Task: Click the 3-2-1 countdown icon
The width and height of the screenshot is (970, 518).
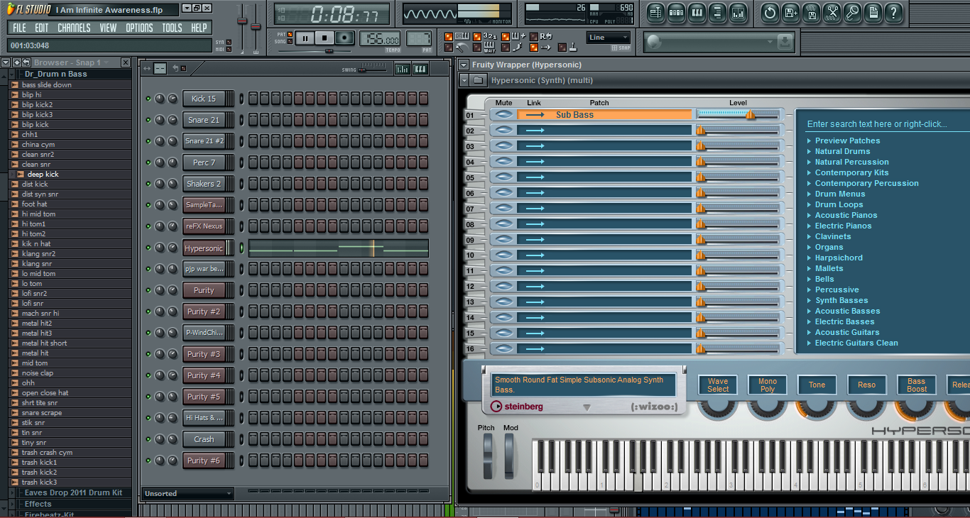Action: pos(490,36)
